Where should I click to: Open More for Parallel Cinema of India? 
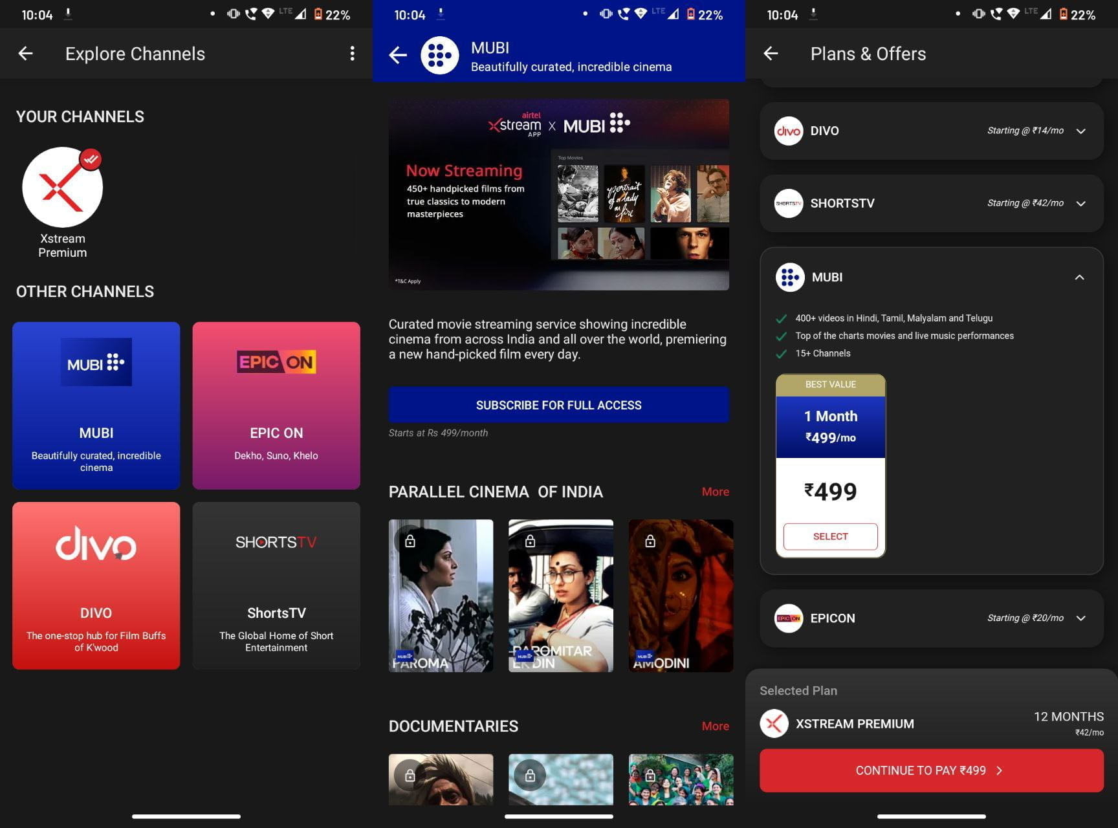click(x=715, y=492)
